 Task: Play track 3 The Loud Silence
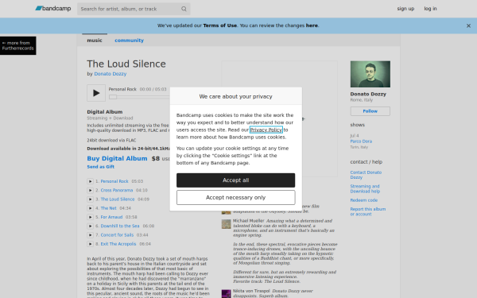click(x=90, y=199)
